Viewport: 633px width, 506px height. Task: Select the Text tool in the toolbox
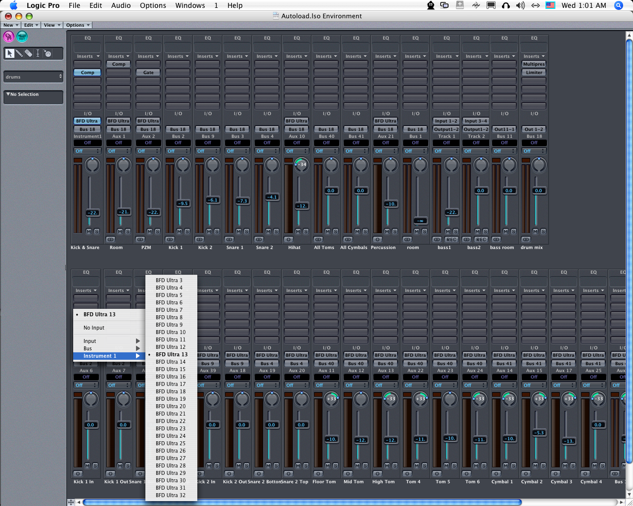38,53
